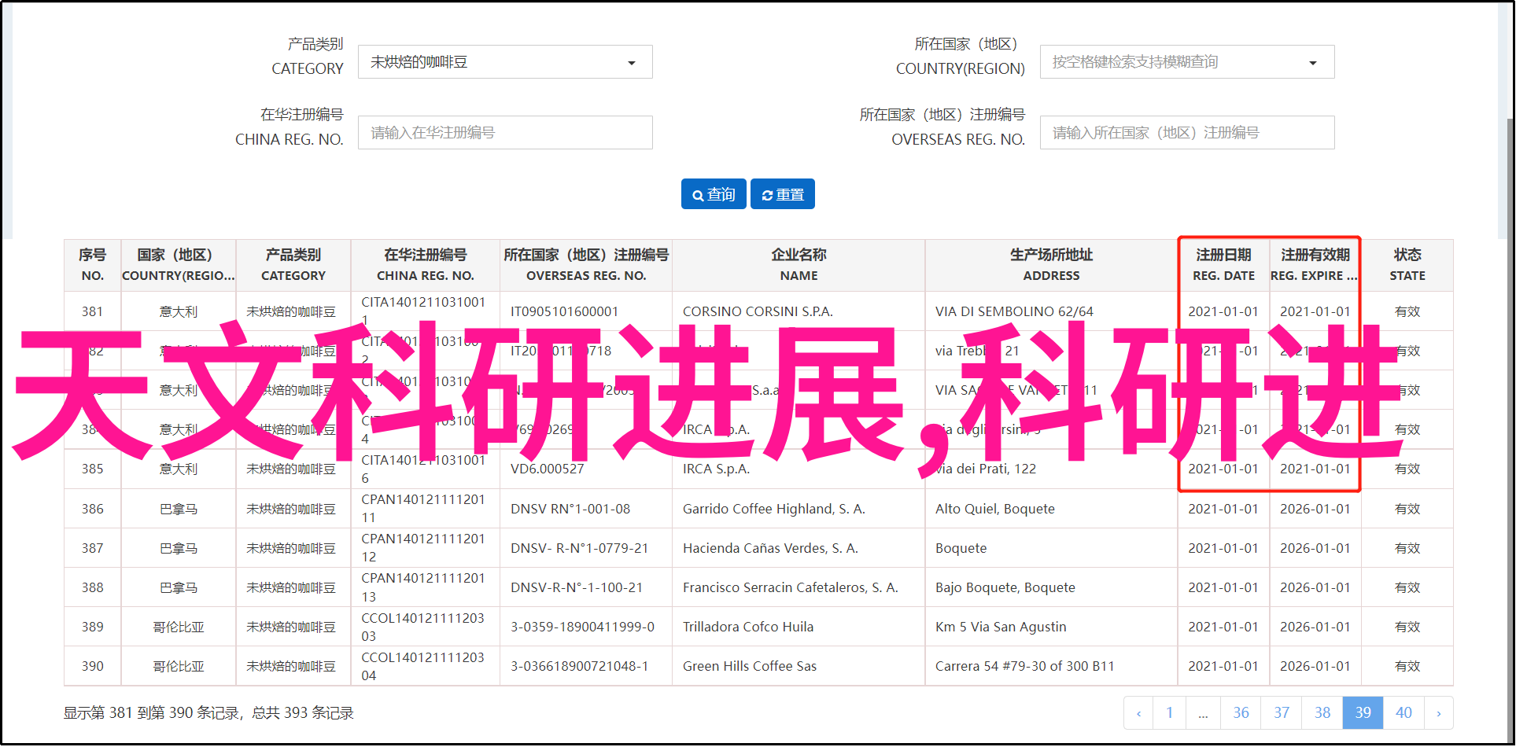Open the 产品类别 CATEGORY dropdown
This screenshot has width=1516, height=747.
(x=505, y=62)
